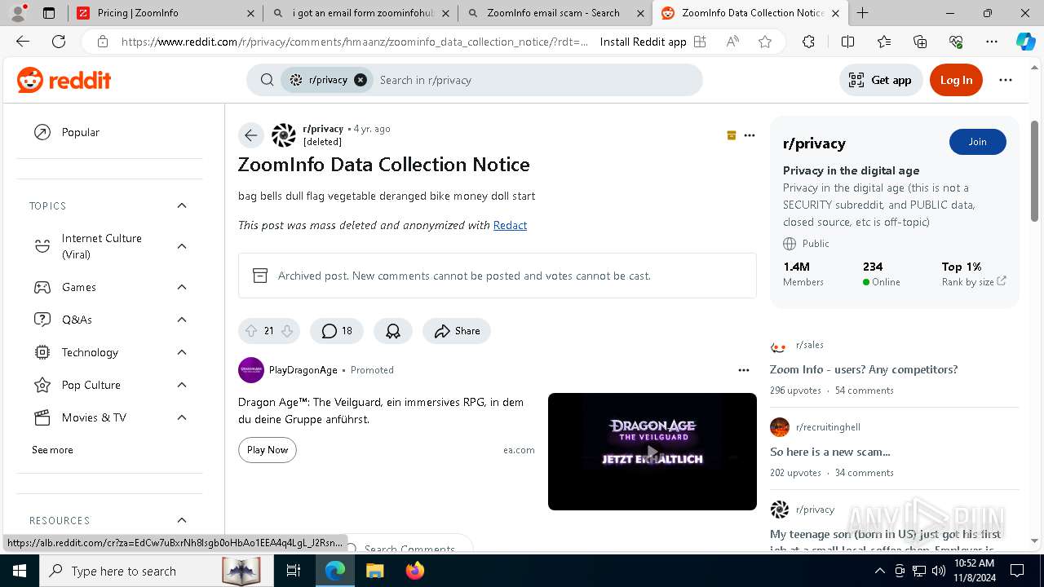Open the Windows Start menu
The width and height of the screenshot is (1044, 587).
click(19, 571)
